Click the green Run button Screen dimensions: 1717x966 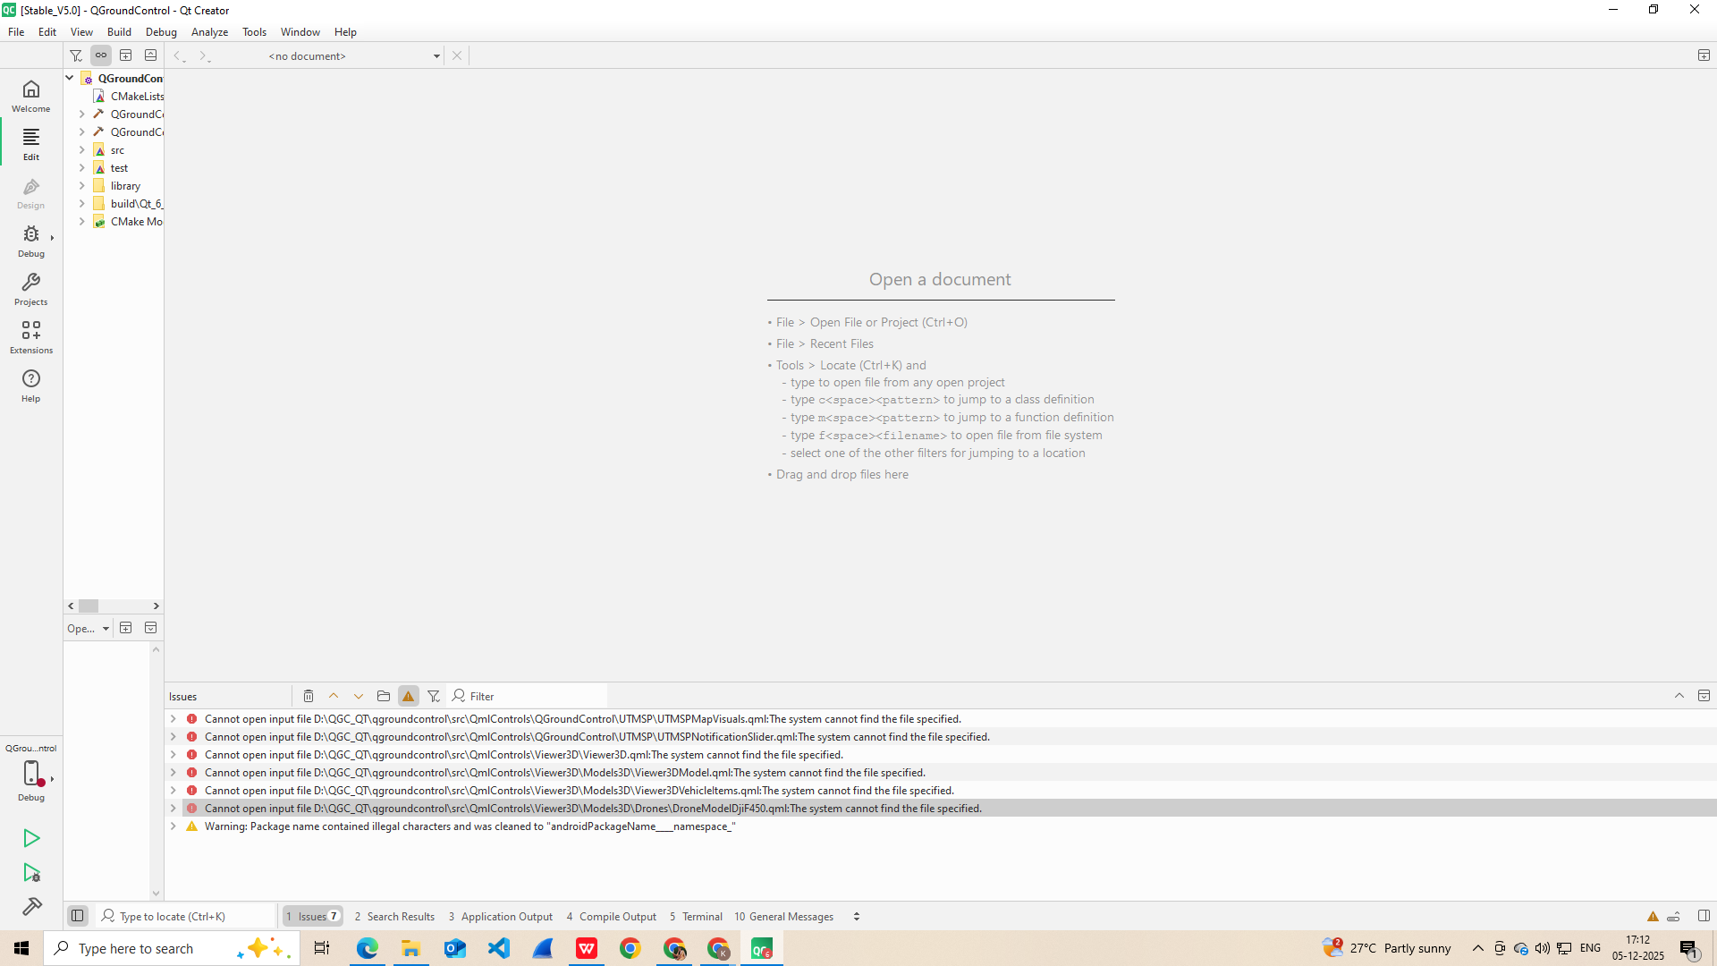click(x=31, y=838)
